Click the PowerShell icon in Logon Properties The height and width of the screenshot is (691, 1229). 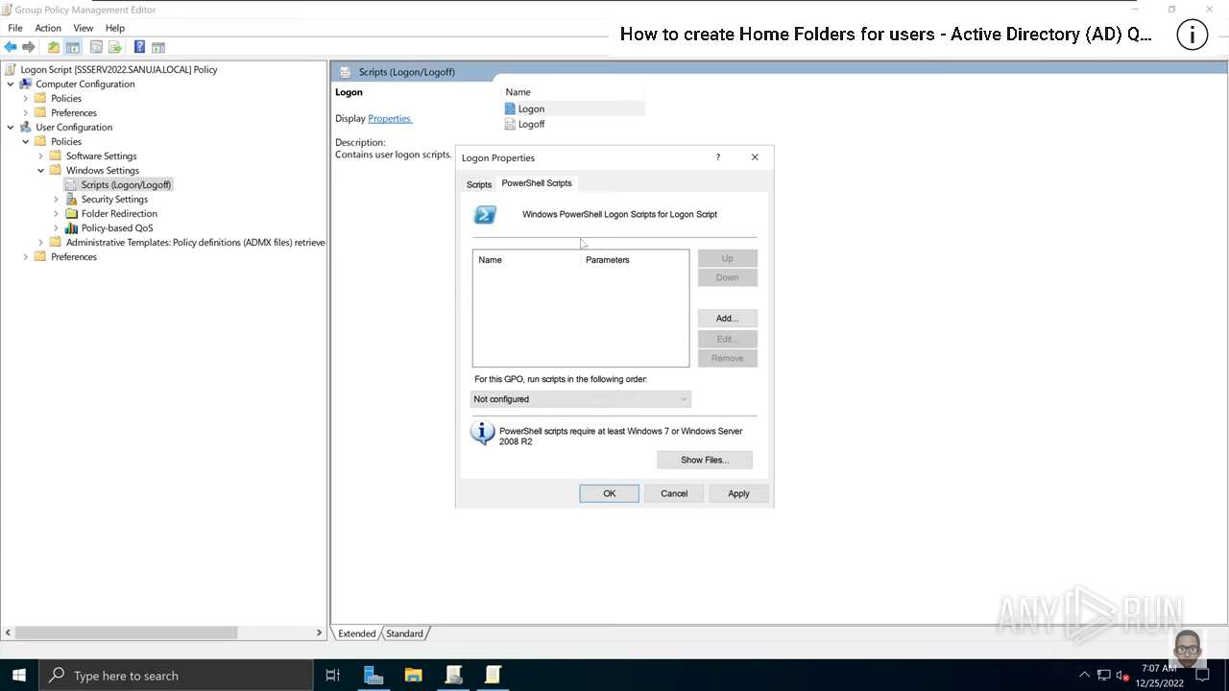(486, 215)
